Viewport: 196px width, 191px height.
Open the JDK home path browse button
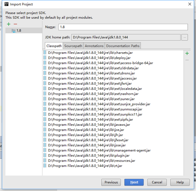[185, 37]
